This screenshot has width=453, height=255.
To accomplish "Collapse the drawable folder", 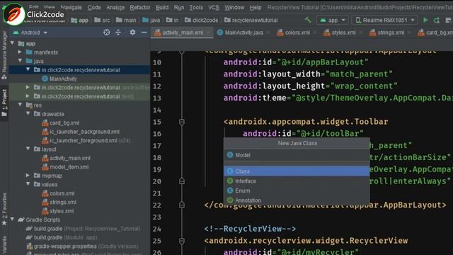I will pos(28,113).
